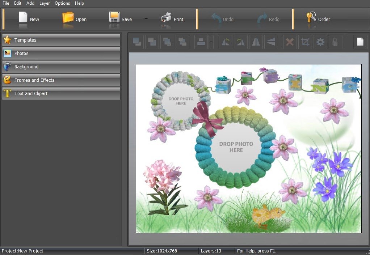This screenshot has width=370, height=255.
Task: Click the third layer-order icon
Action: pyautogui.click(x=167, y=42)
